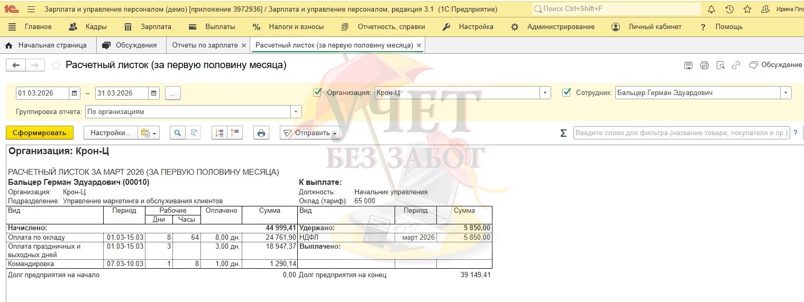The width and height of the screenshot is (804, 302).
Task: Expand Организация dropdown Крон-Ц
Action: coord(545,93)
